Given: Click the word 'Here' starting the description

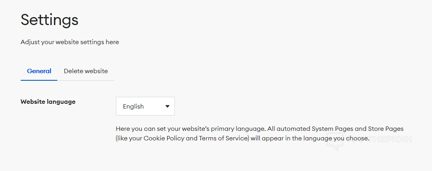Looking at the screenshot, I should 123,129.
